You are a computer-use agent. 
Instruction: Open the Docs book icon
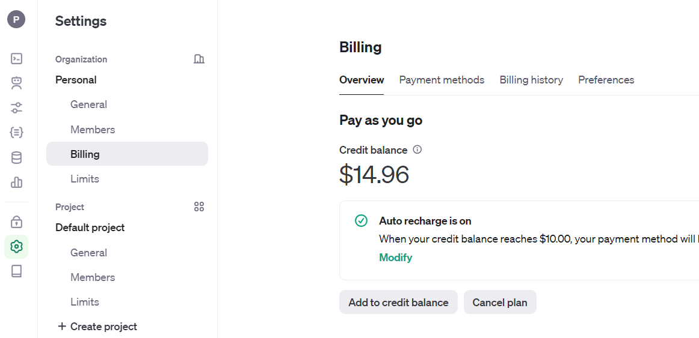tap(17, 271)
